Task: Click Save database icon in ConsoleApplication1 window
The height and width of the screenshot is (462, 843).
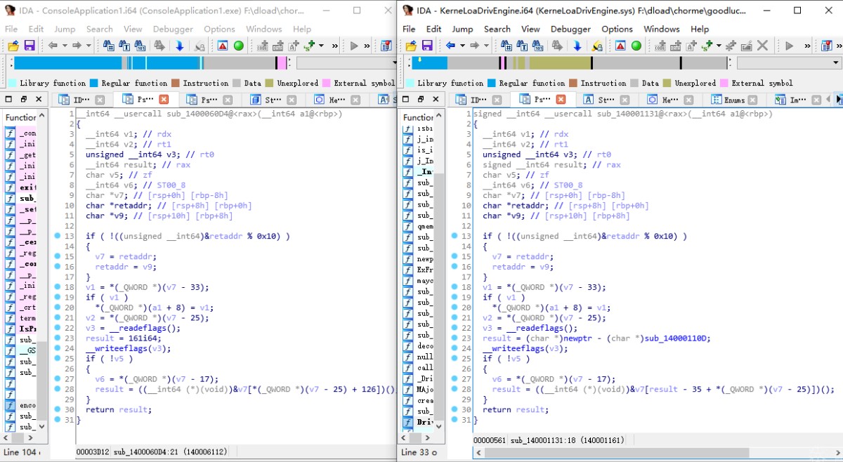Action: 30,46
